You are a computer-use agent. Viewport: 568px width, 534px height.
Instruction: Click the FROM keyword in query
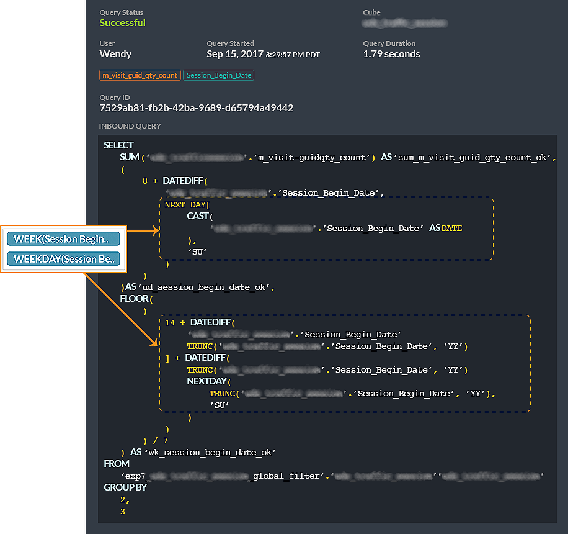(x=117, y=464)
